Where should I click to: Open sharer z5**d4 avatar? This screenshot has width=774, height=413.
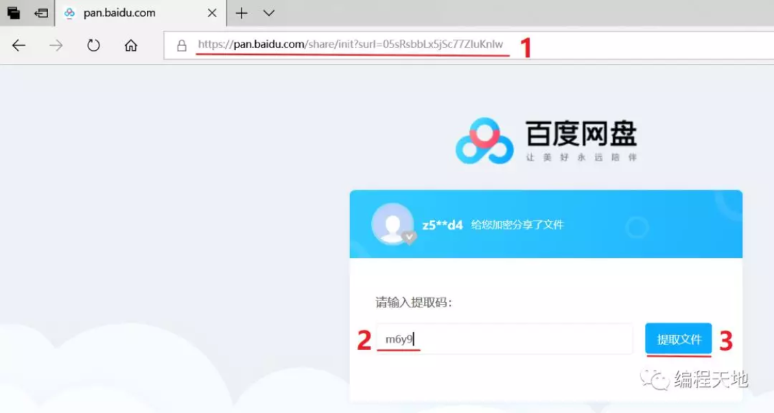tap(393, 224)
